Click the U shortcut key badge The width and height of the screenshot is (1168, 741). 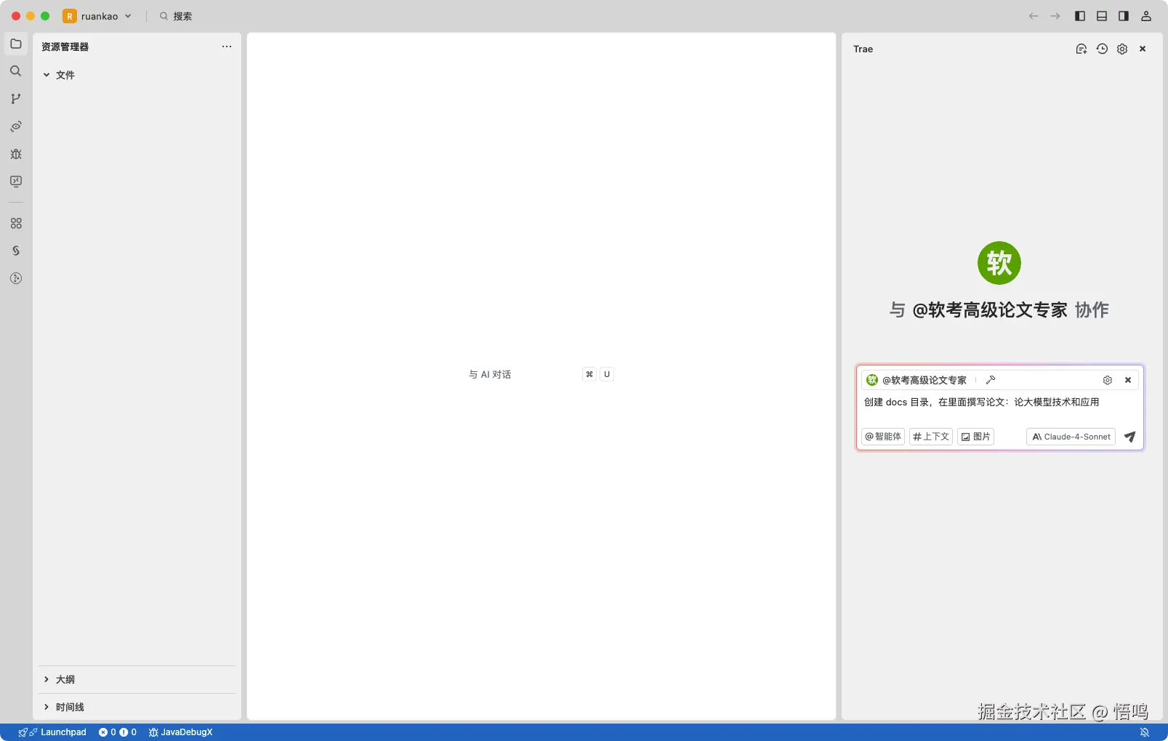click(607, 374)
